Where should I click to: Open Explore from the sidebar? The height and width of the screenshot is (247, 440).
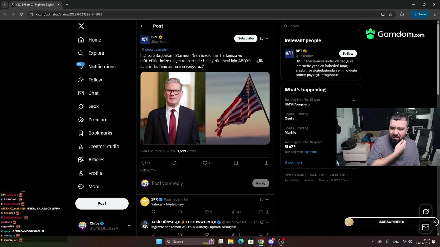(91, 53)
